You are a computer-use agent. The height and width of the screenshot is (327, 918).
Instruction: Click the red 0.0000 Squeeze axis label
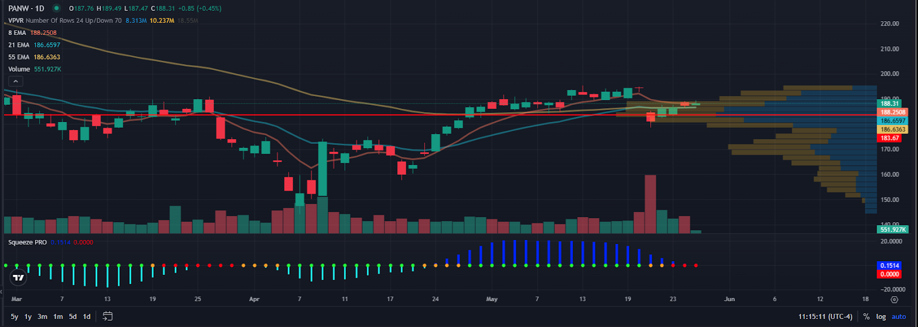(889, 274)
